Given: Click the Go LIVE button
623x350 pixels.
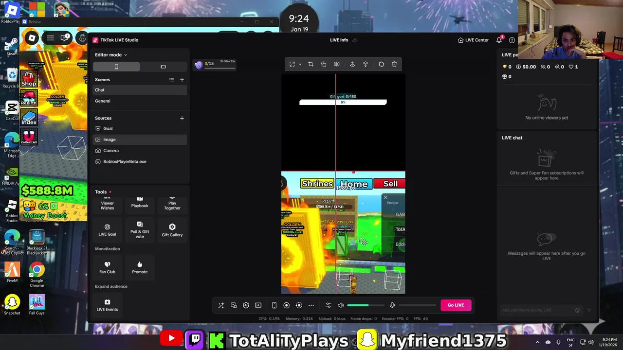Looking at the screenshot, I should click(x=456, y=305).
